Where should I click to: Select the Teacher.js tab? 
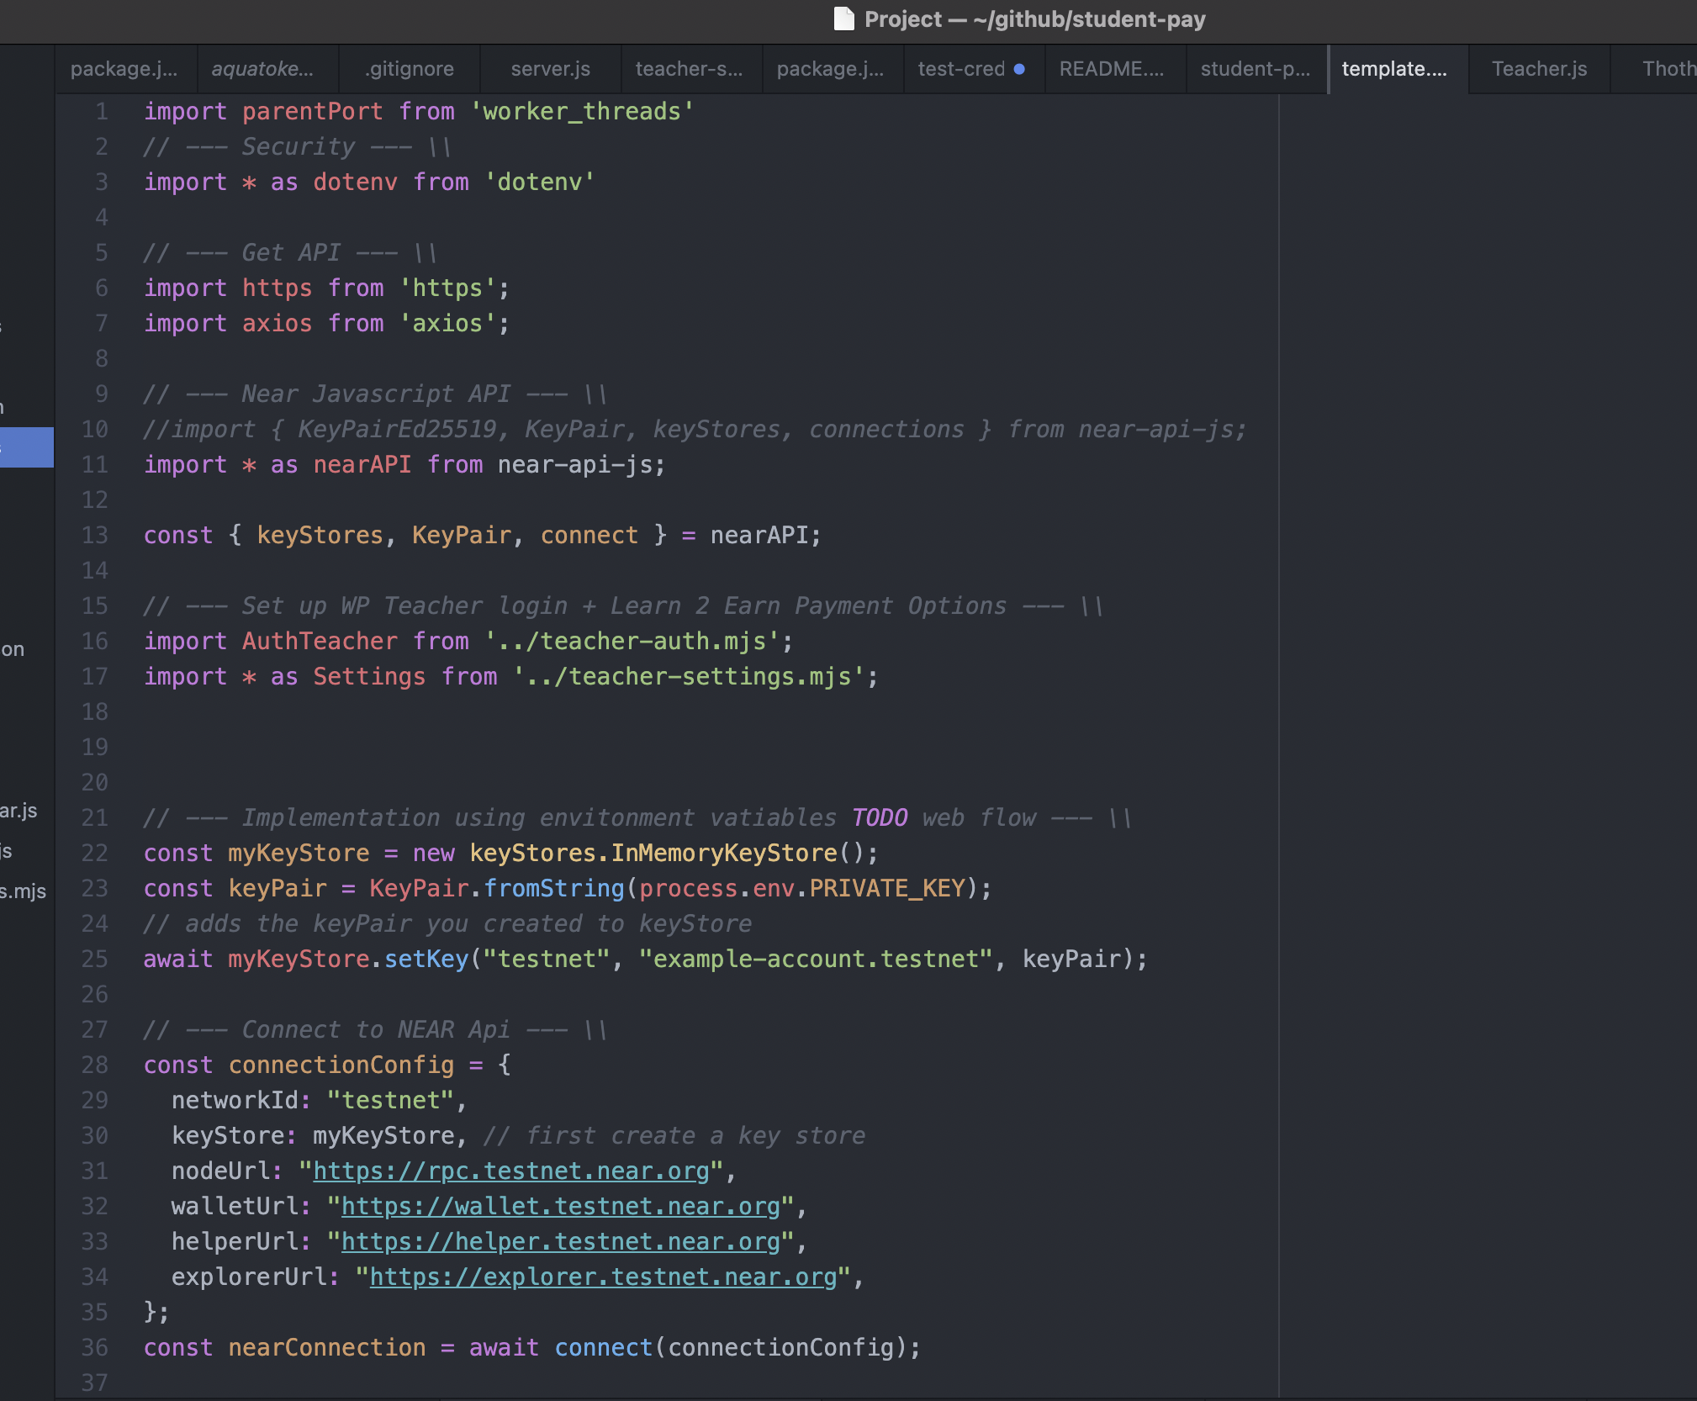point(1539,69)
